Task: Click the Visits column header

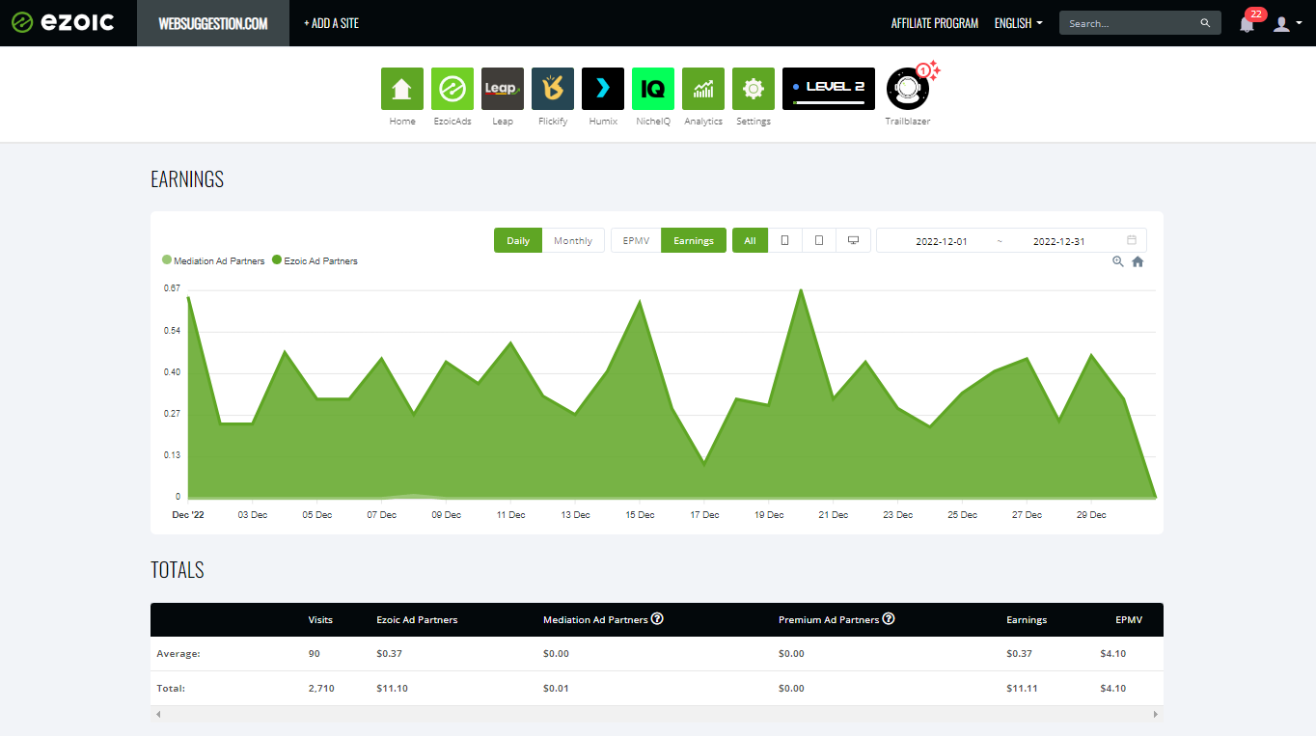Action: (x=320, y=619)
